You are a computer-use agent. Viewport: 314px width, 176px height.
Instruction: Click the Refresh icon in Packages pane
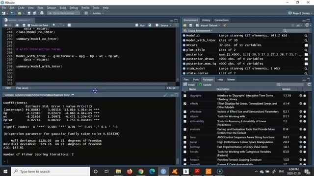point(309,85)
